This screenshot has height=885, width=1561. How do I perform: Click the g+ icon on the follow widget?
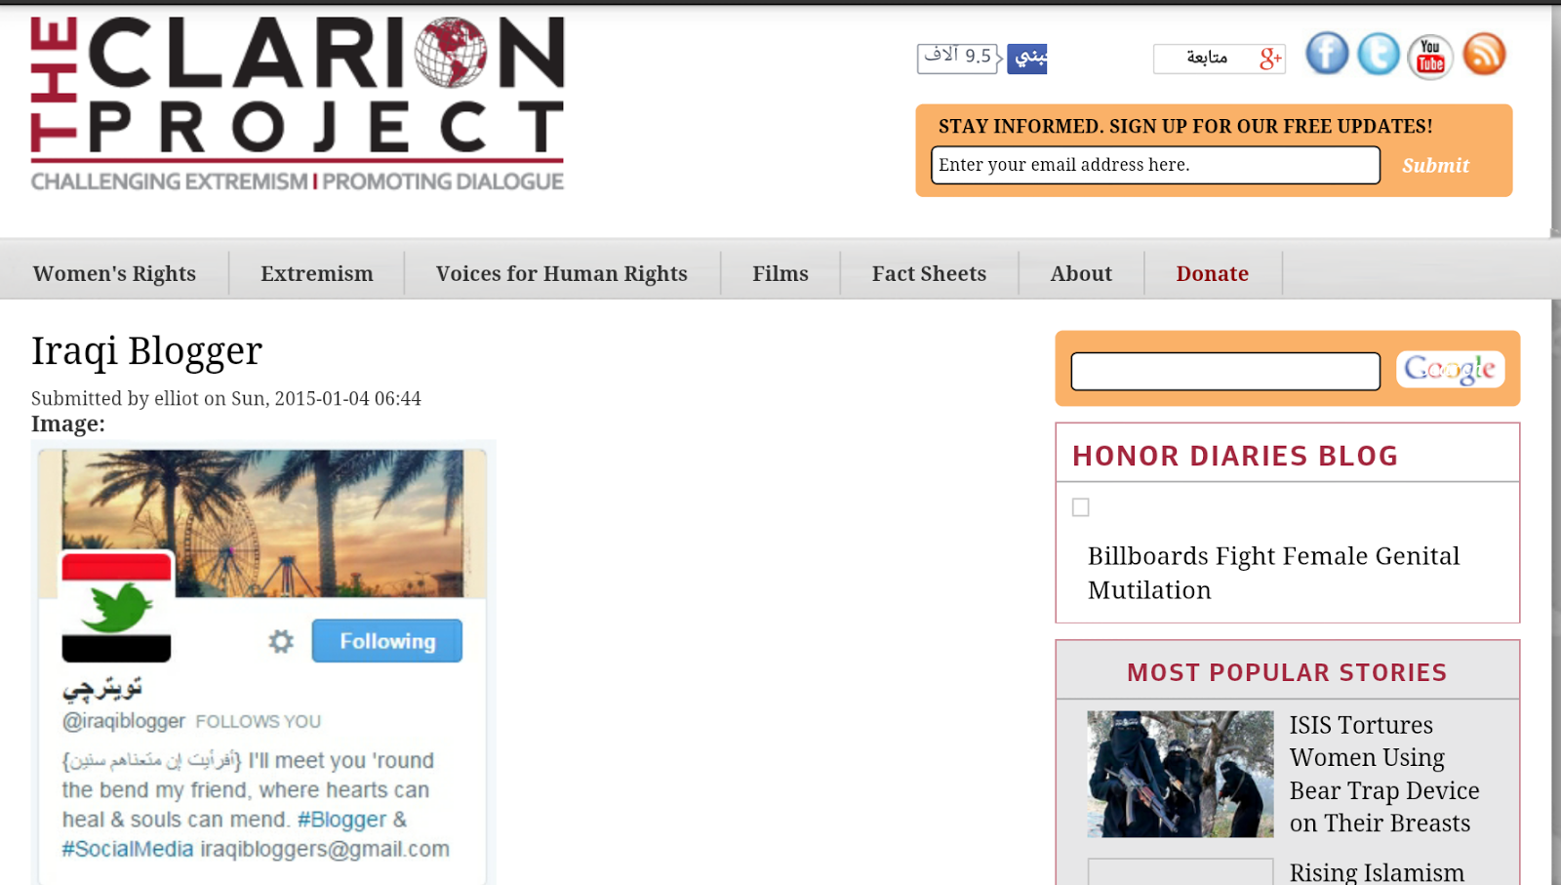[x=1268, y=59]
